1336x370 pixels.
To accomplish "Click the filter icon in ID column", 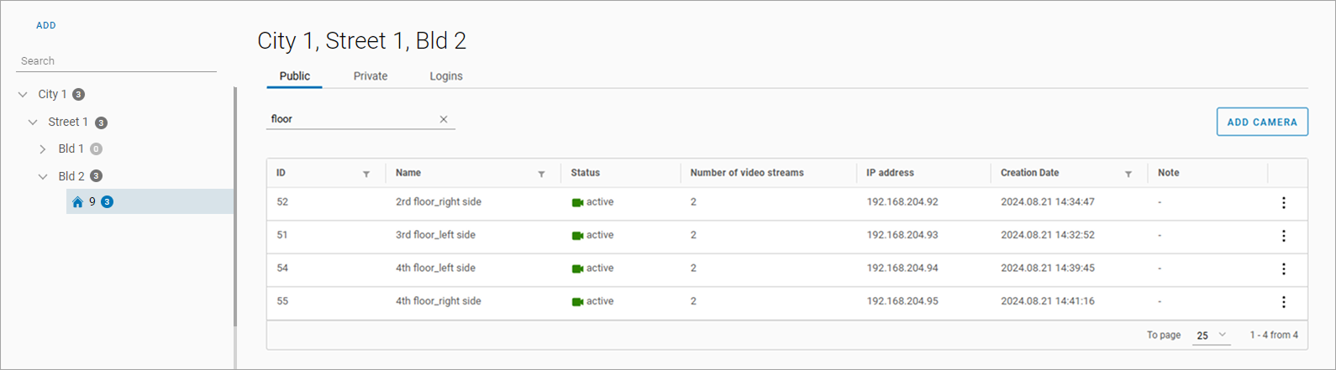I will pyautogui.click(x=366, y=174).
